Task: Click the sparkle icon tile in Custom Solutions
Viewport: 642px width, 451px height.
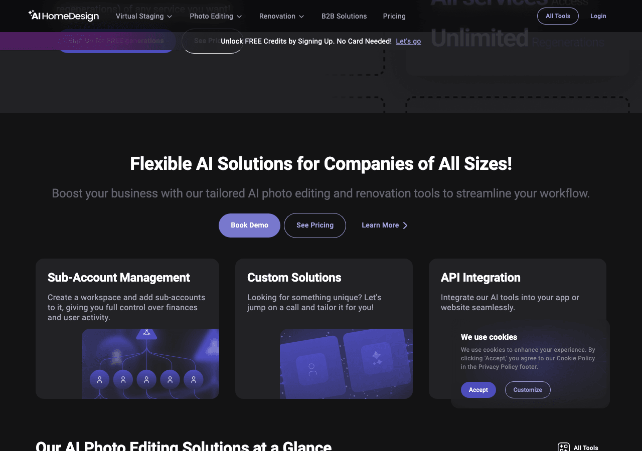Action: tap(377, 358)
